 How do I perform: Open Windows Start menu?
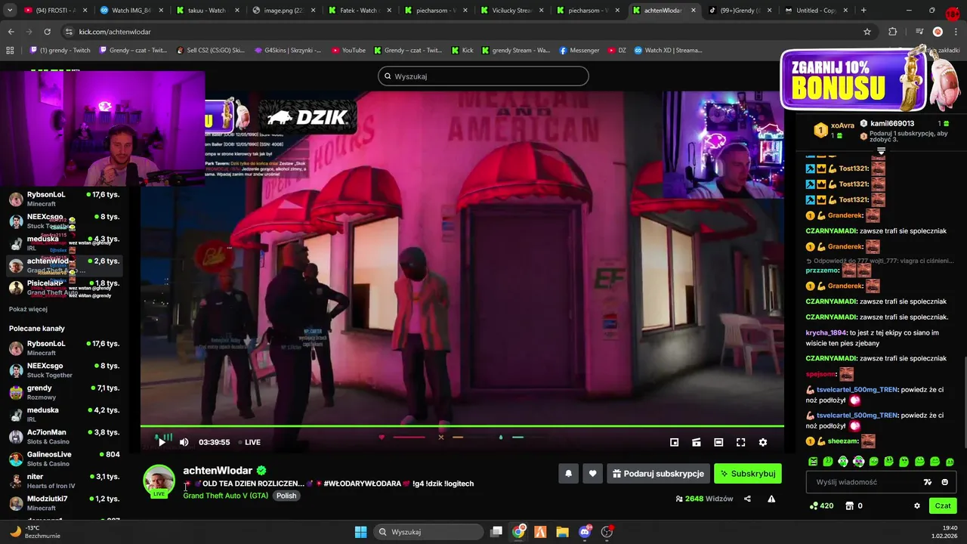[360, 532]
